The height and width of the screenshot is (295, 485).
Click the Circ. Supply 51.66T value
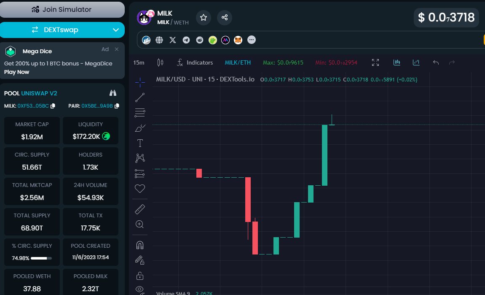click(32, 167)
